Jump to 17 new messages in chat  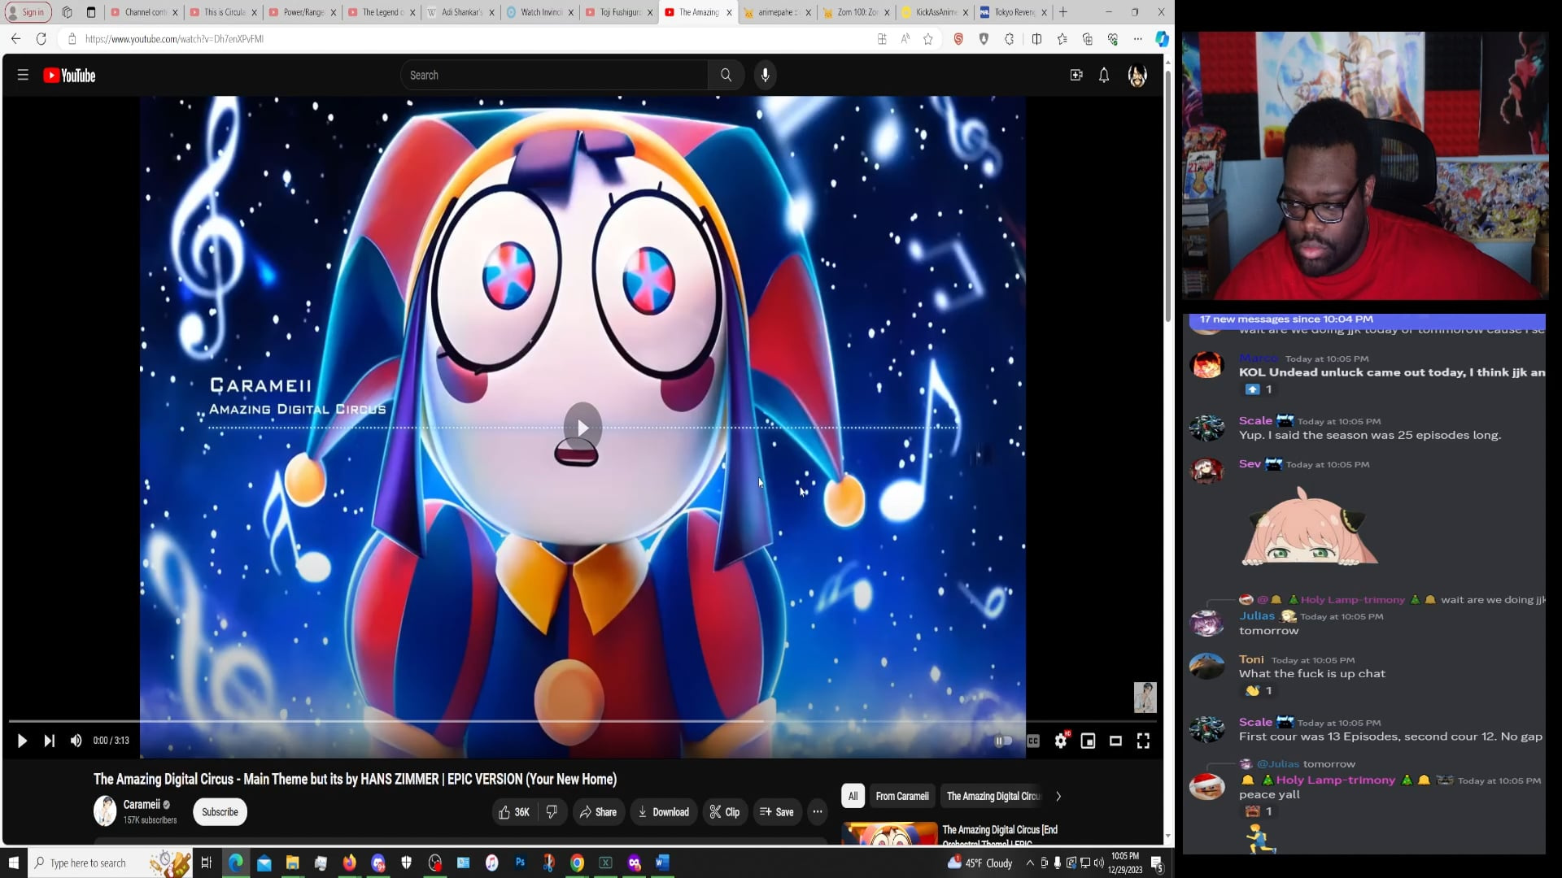pyautogui.click(x=1367, y=319)
